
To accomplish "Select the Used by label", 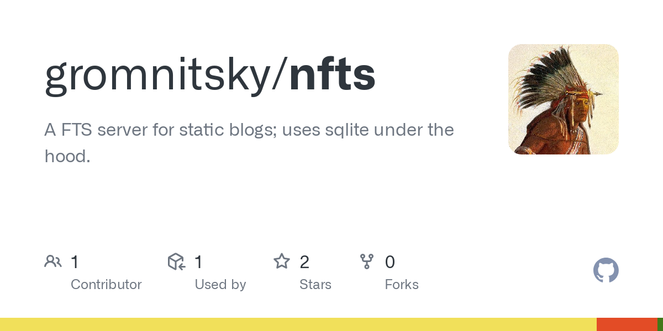I will [x=220, y=285].
